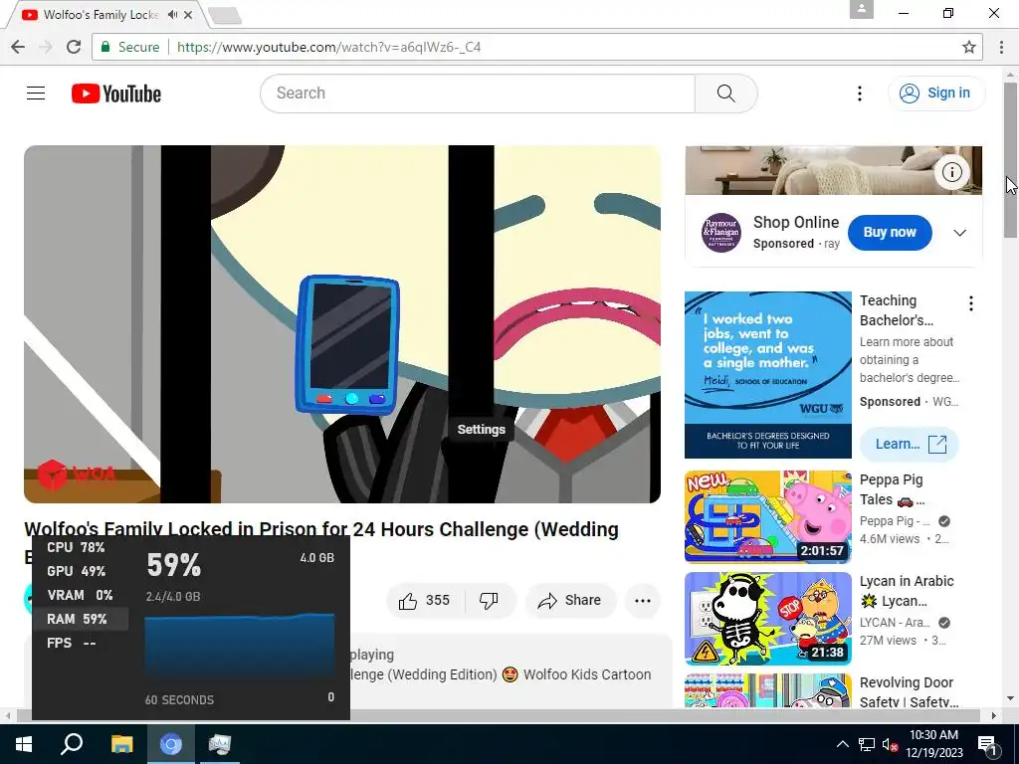Open Chrome three-dot menu
The width and height of the screenshot is (1019, 764).
click(1001, 47)
